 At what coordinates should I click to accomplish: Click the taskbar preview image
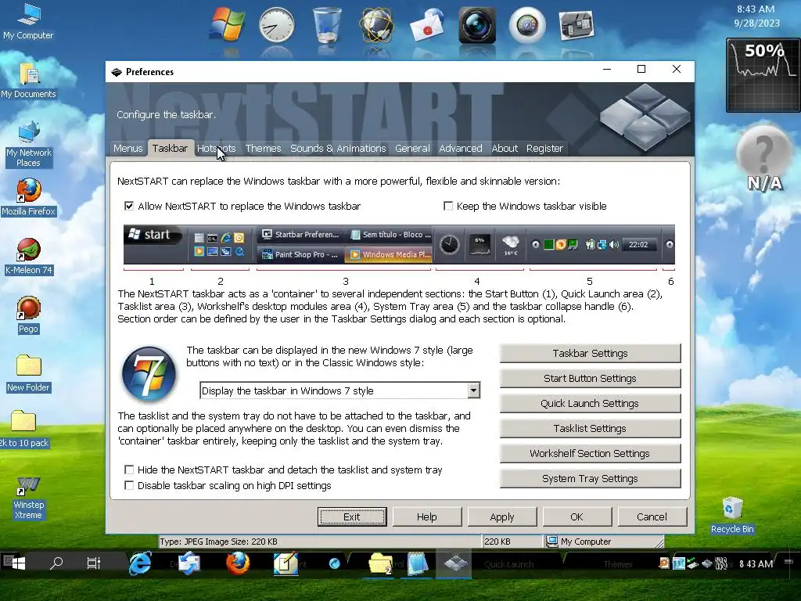click(399, 244)
